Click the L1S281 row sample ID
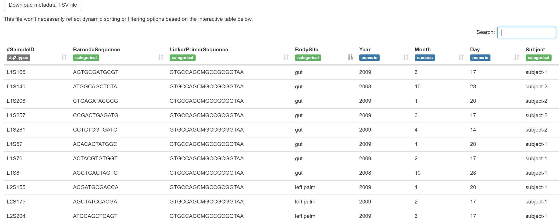559x223 pixels. point(16,130)
